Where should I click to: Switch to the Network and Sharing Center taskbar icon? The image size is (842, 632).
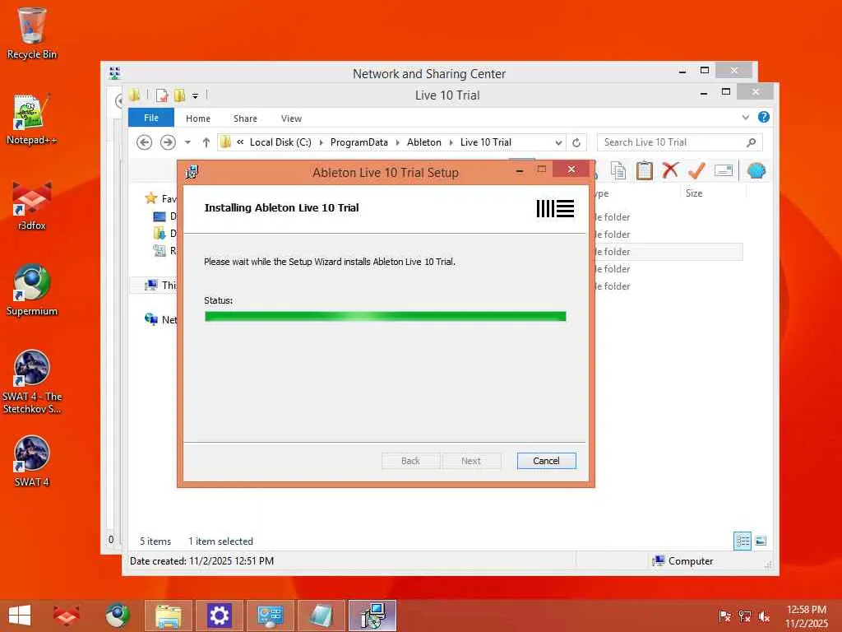270,616
